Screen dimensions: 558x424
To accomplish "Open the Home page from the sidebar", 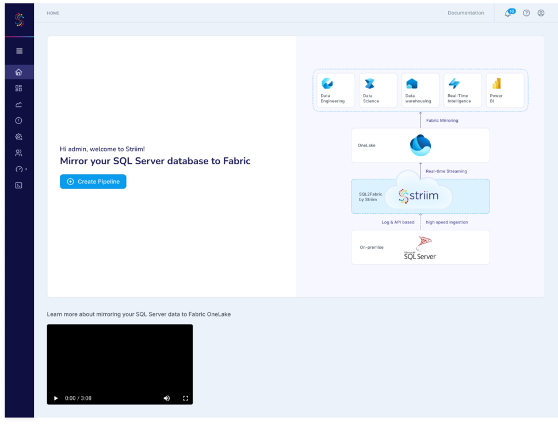I will (19, 71).
